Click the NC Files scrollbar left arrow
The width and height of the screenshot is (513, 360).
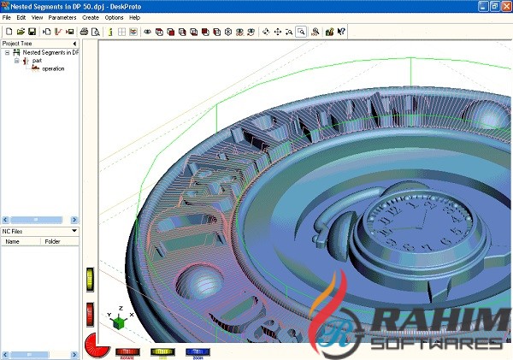tap(5, 355)
